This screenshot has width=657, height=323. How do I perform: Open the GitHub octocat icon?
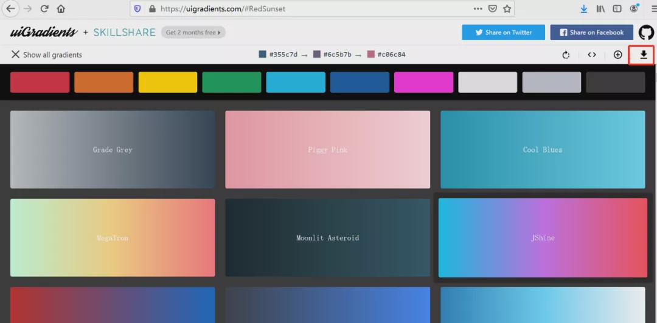(x=646, y=32)
